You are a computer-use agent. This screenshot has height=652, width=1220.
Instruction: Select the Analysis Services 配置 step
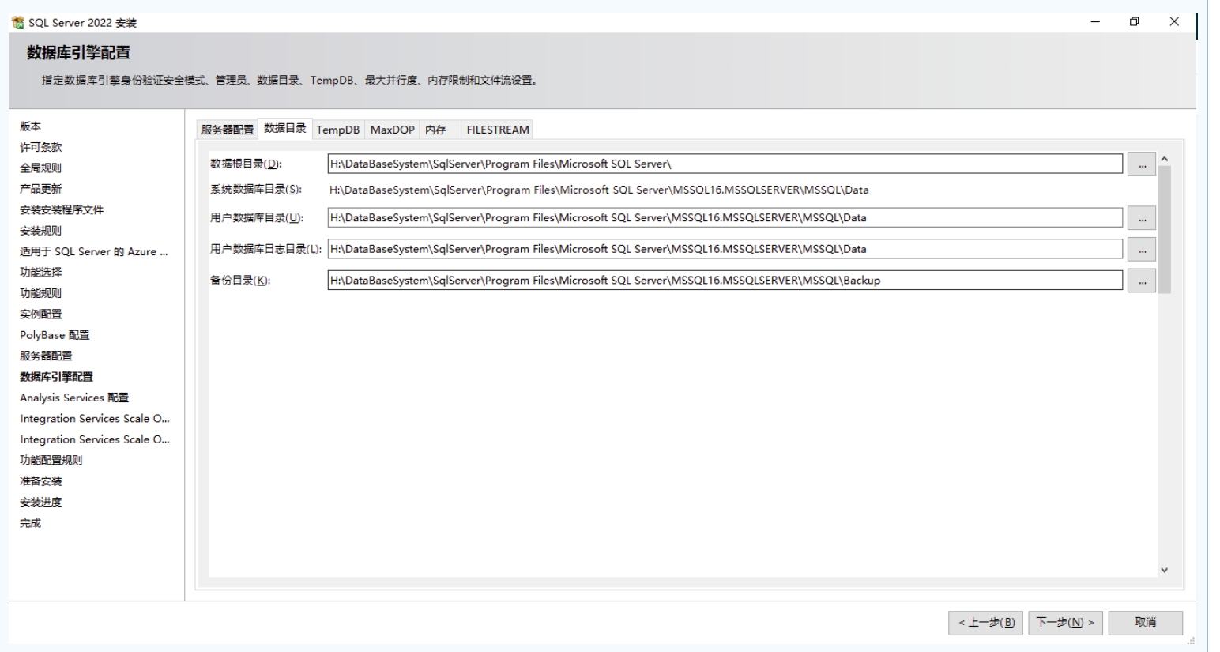tap(74, 398)
